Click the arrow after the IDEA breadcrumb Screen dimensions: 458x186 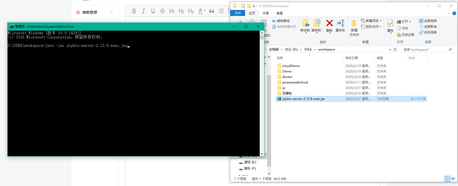pyautogui.click(x=315, y=49)
